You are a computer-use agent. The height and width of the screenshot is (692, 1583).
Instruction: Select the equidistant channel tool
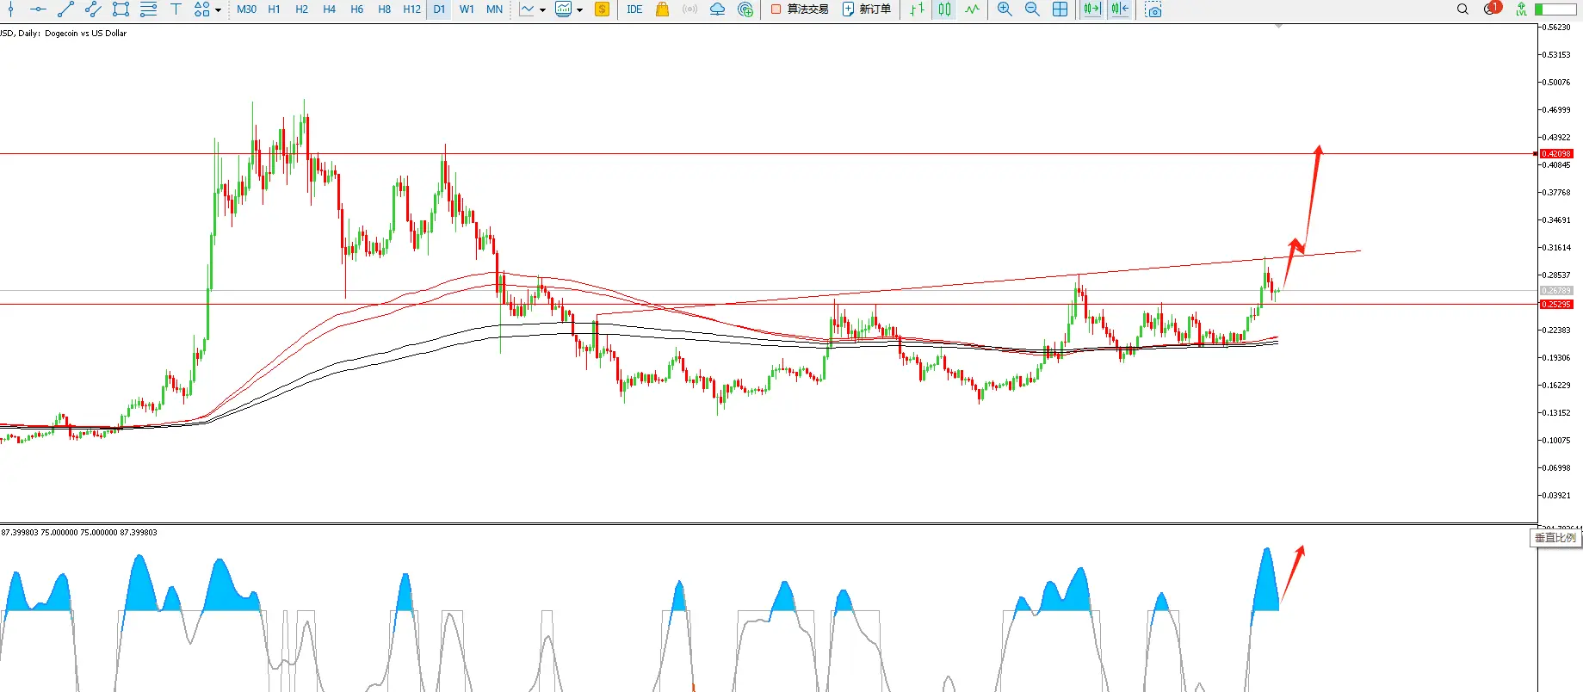point(93,9)
